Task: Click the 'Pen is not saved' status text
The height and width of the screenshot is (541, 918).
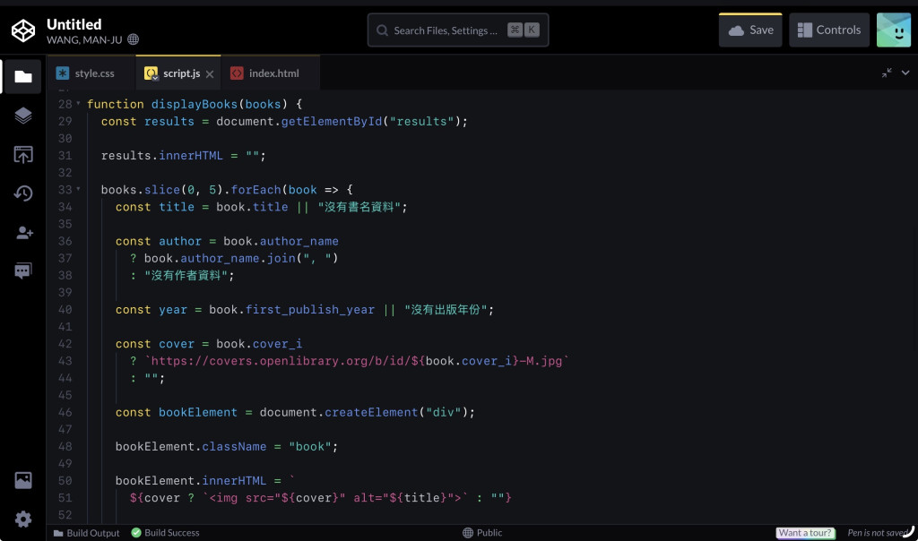Action: tap(878, 533)
